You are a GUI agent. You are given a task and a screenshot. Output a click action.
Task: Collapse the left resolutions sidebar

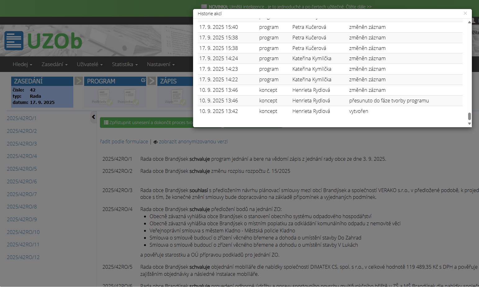point(93,117)
